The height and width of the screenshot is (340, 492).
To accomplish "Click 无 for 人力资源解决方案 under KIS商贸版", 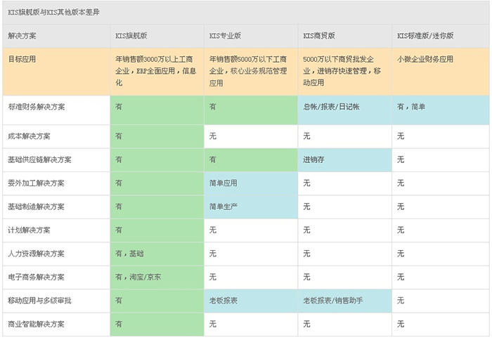I will [306, 254].
